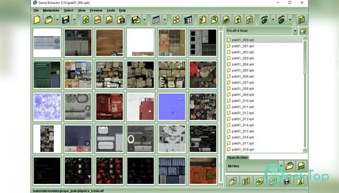Open the File menu
The width and height of the screenshot is (339, 193).
tap(36, 10)
